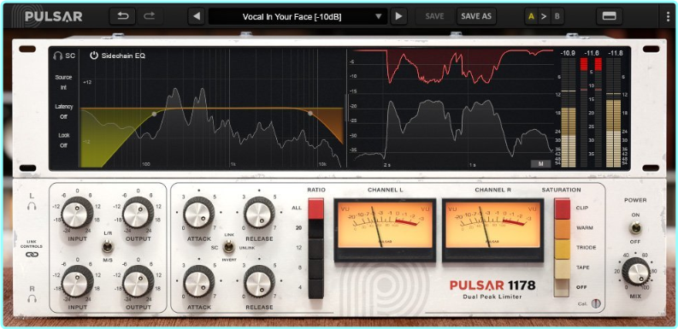The image size is (678, 329).
Task: Click the low-pass filter node in EQ
Action: pyautogui.click(x=310, y=114)
